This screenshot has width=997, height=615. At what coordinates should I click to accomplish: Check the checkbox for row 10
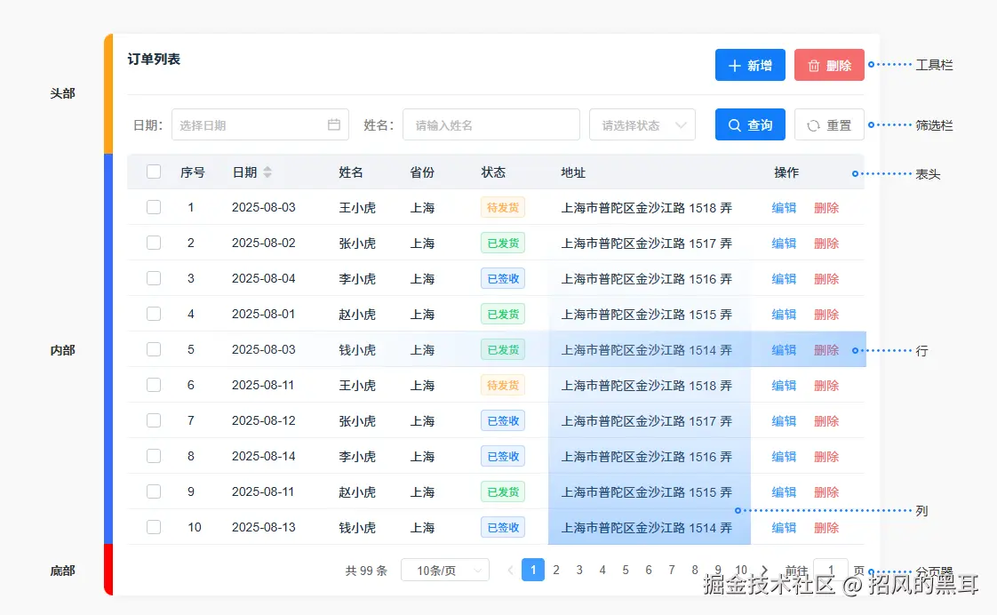click(153, 527)
